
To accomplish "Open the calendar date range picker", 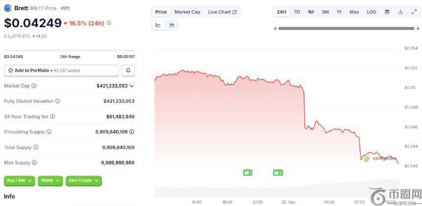I will point(387,12).
